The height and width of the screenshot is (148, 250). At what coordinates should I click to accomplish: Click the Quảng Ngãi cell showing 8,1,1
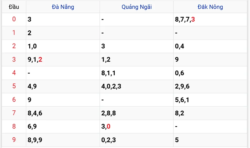click(108, 73)
